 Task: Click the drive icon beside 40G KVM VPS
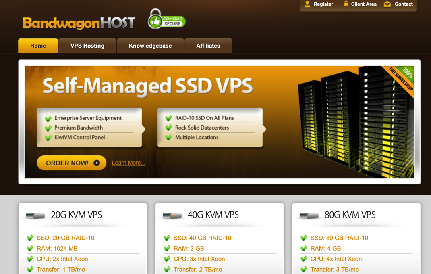tap(172, 215)
